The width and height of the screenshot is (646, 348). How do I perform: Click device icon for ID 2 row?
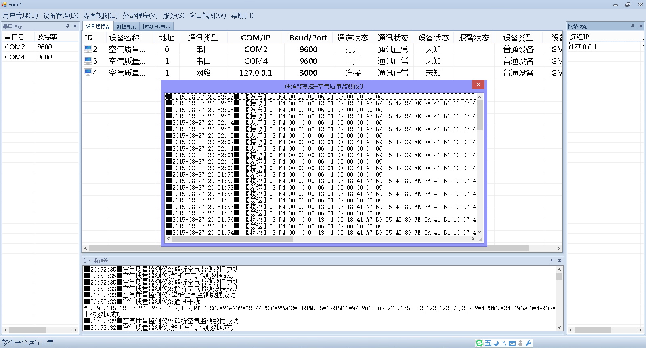click(x=88, y=49)
